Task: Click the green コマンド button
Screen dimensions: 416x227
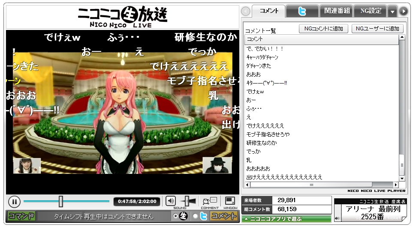Action: click(21, 216)
